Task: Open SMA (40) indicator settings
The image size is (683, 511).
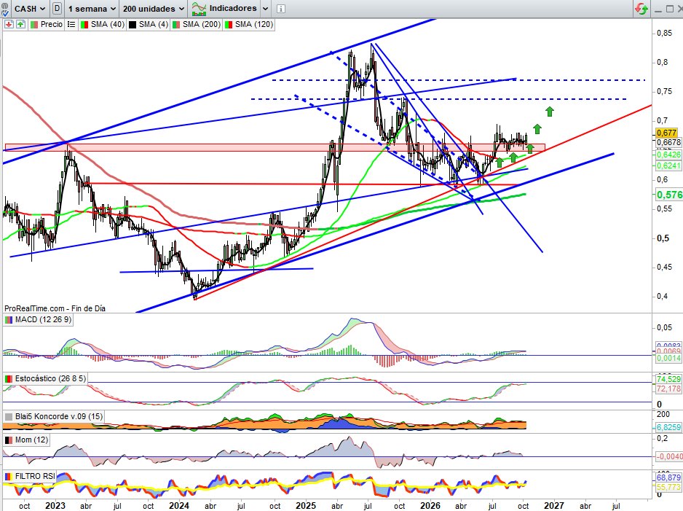Action: tap(108, 24)
